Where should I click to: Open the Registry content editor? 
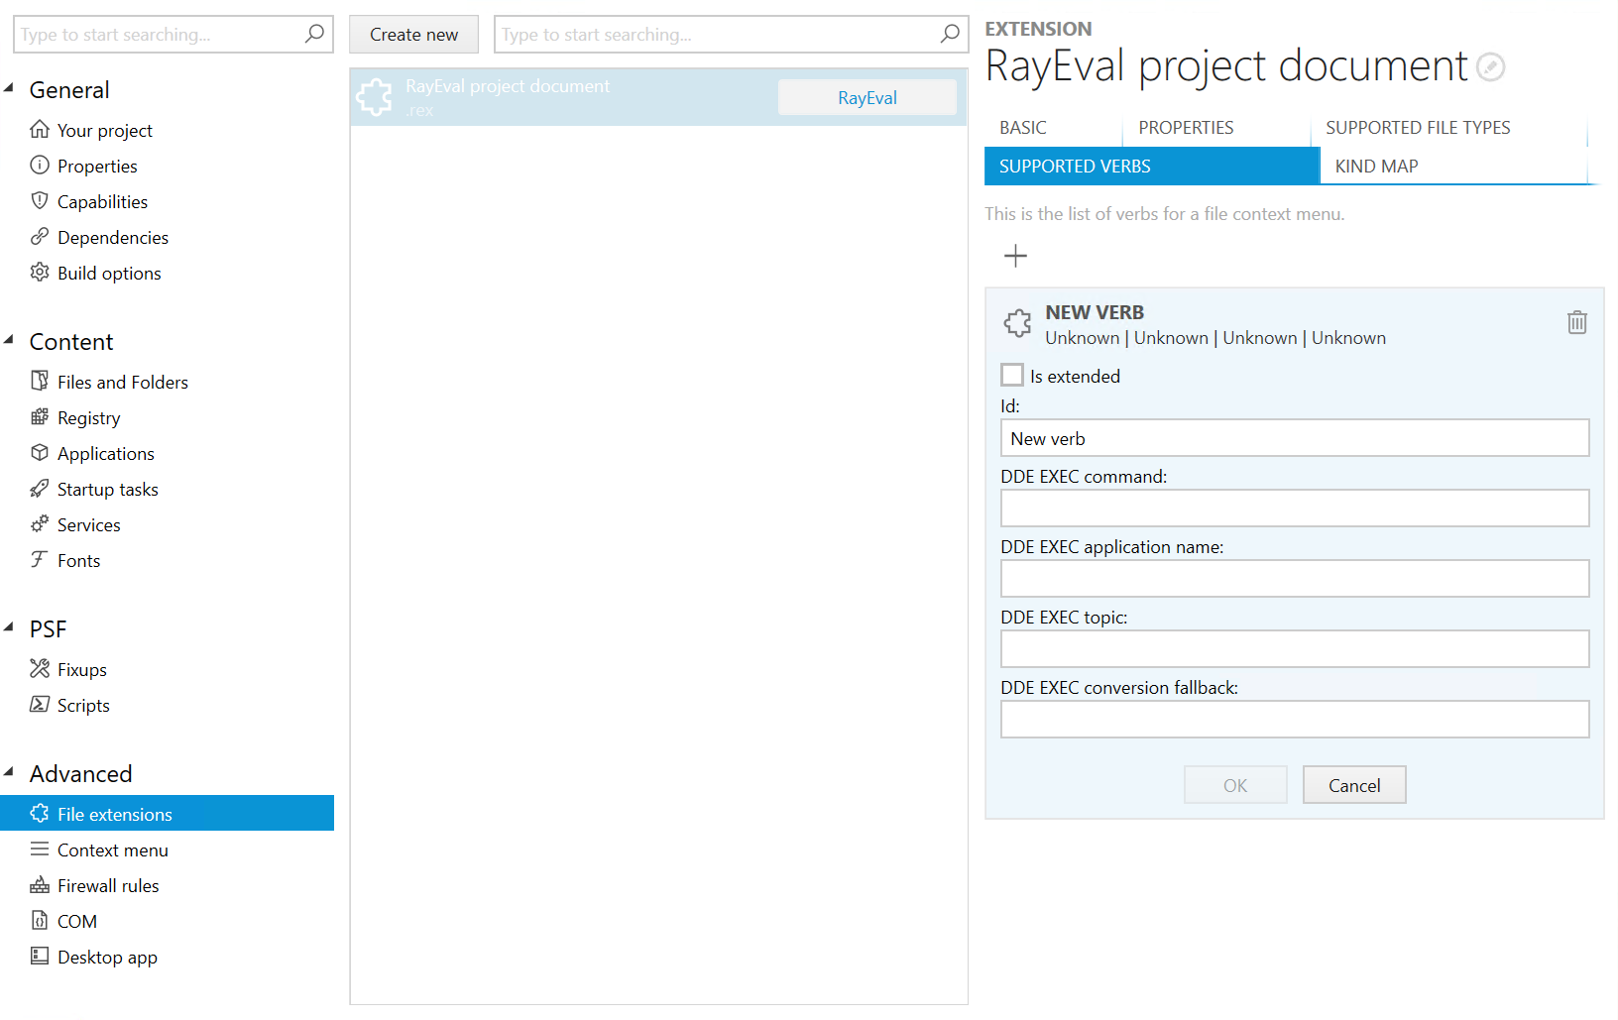[x=90, y=417]
